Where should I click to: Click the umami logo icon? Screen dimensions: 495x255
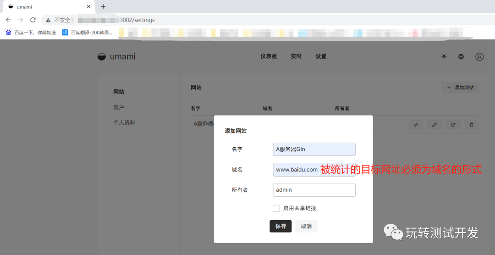[x=102, y=57]
